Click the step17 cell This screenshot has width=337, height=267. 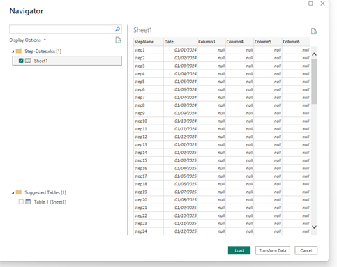(x=149, y=176)
